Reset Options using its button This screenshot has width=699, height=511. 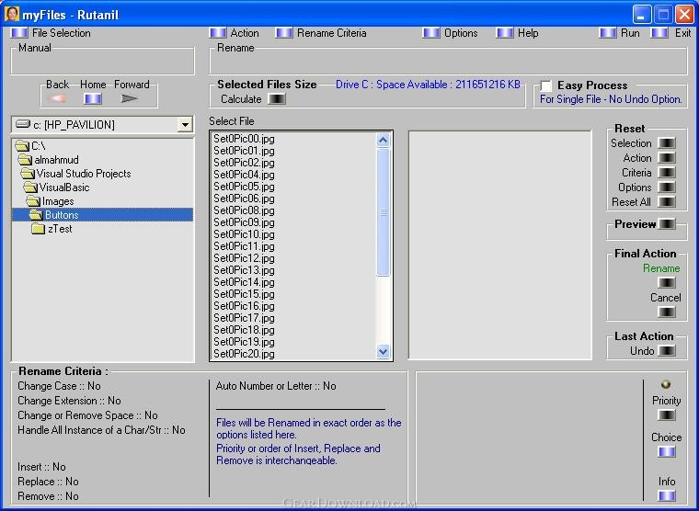click(x=667, y=187)
